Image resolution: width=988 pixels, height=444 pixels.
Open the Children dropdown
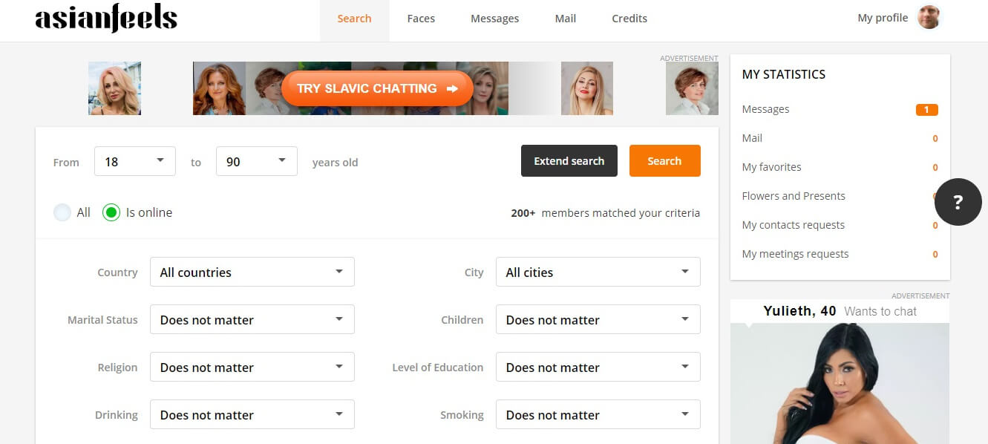[598, 319]
